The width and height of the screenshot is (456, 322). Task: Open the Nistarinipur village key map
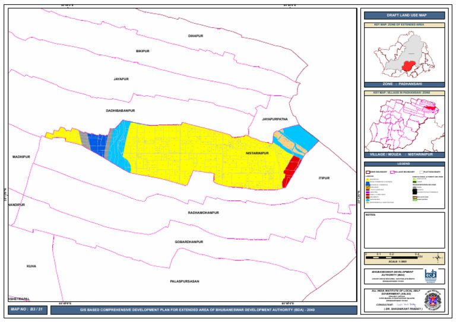404,125
